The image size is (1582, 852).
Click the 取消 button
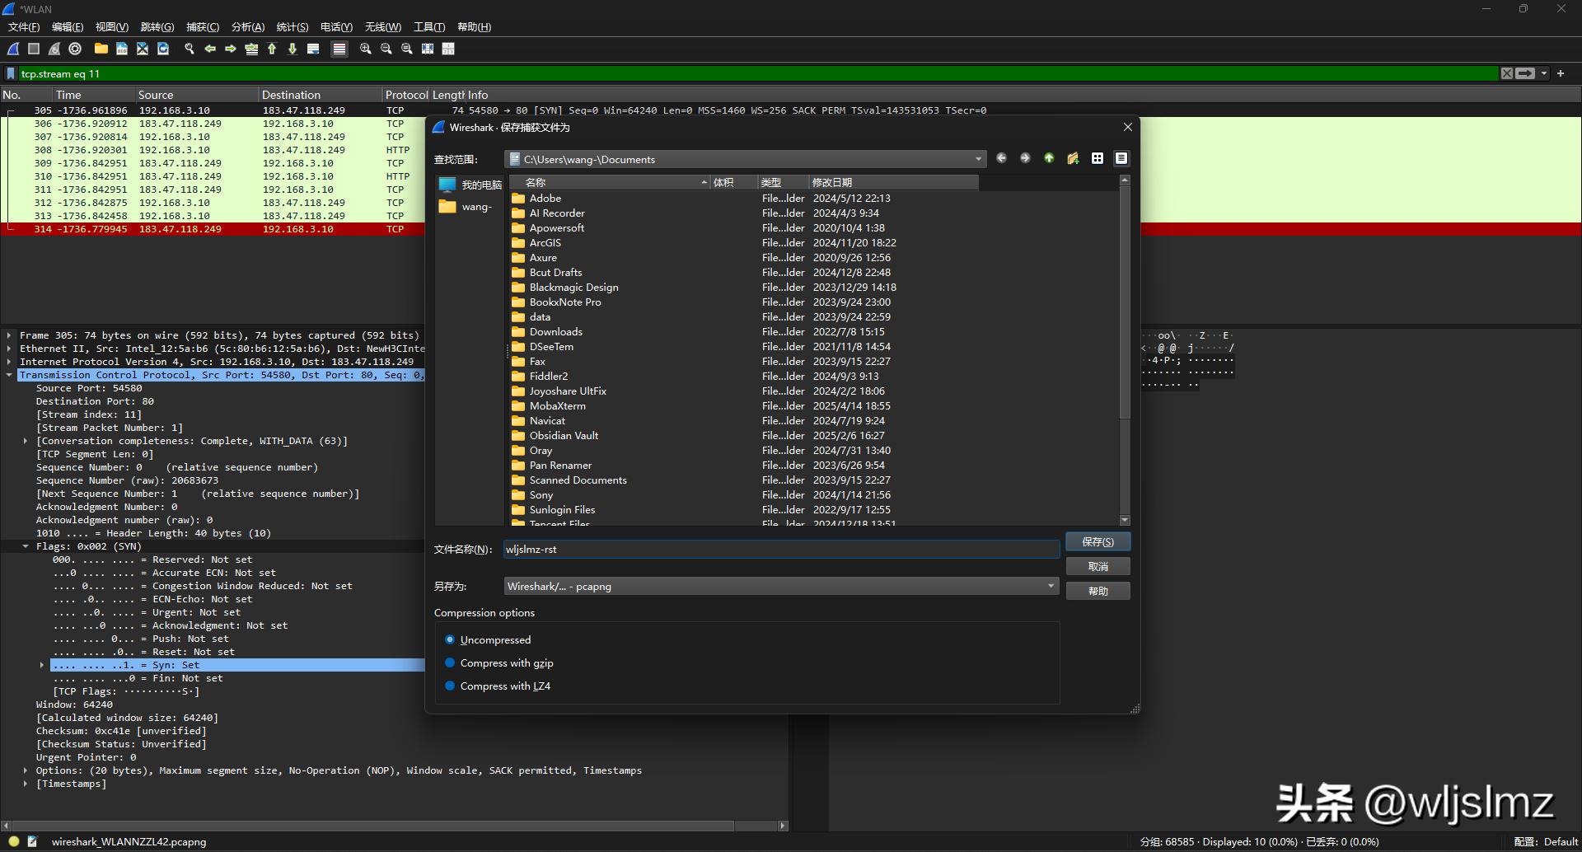(1098, 566)
